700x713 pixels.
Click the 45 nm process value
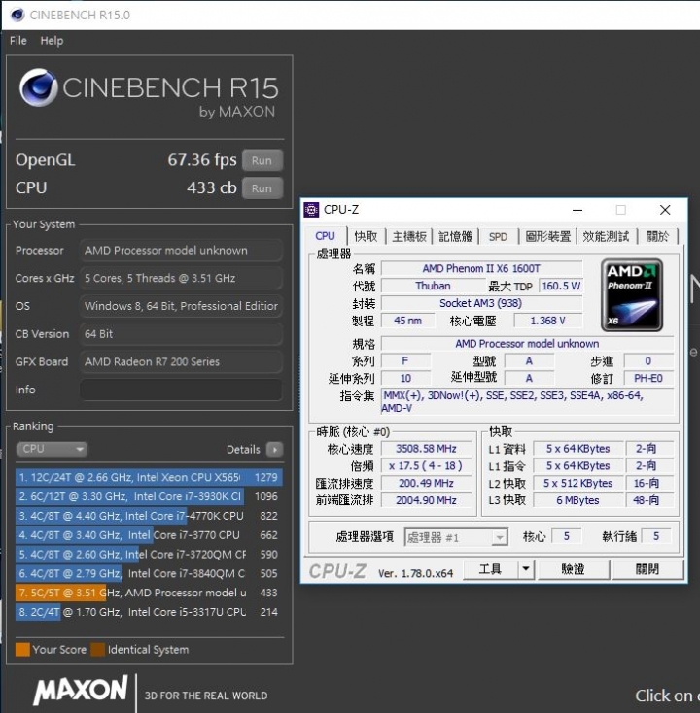click(407, 321)
